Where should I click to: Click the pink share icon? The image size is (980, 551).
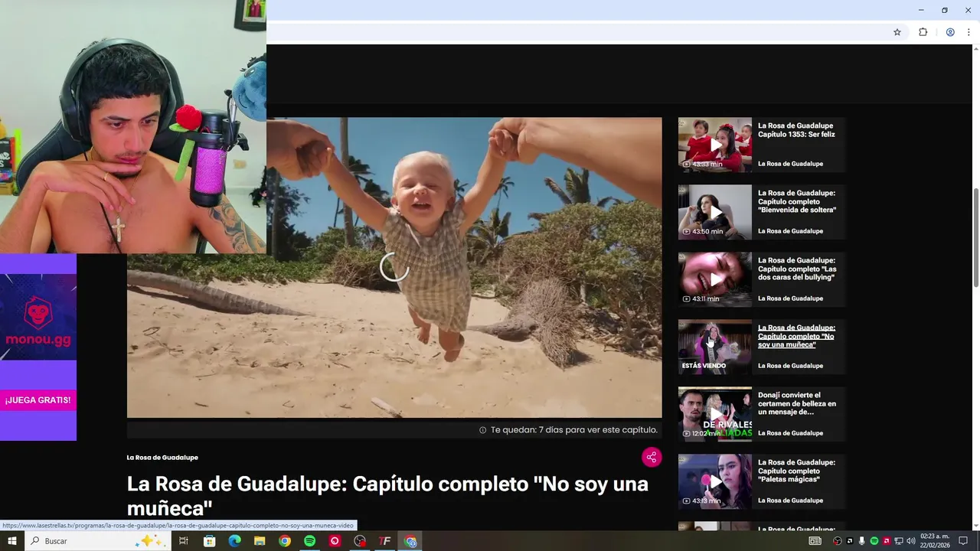[652, 457]
